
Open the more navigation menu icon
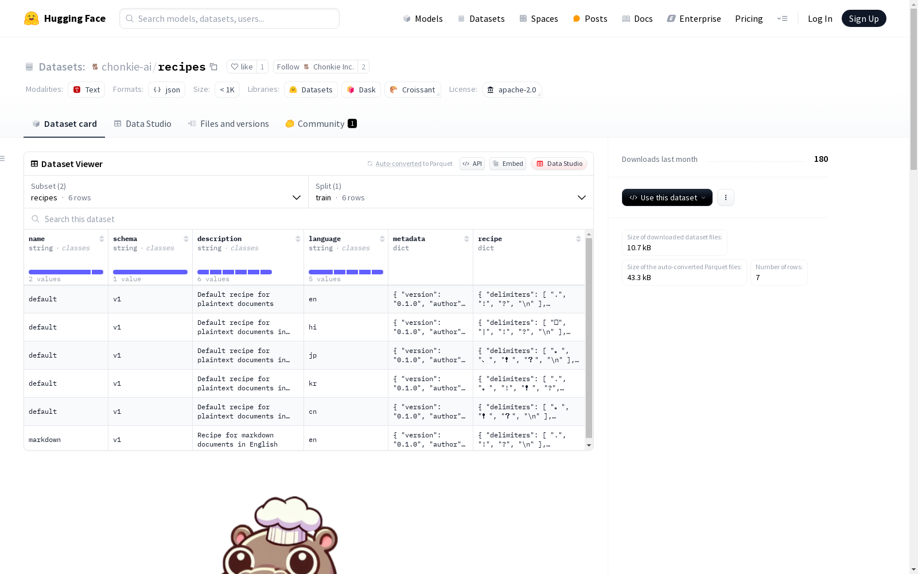point(782,18)
